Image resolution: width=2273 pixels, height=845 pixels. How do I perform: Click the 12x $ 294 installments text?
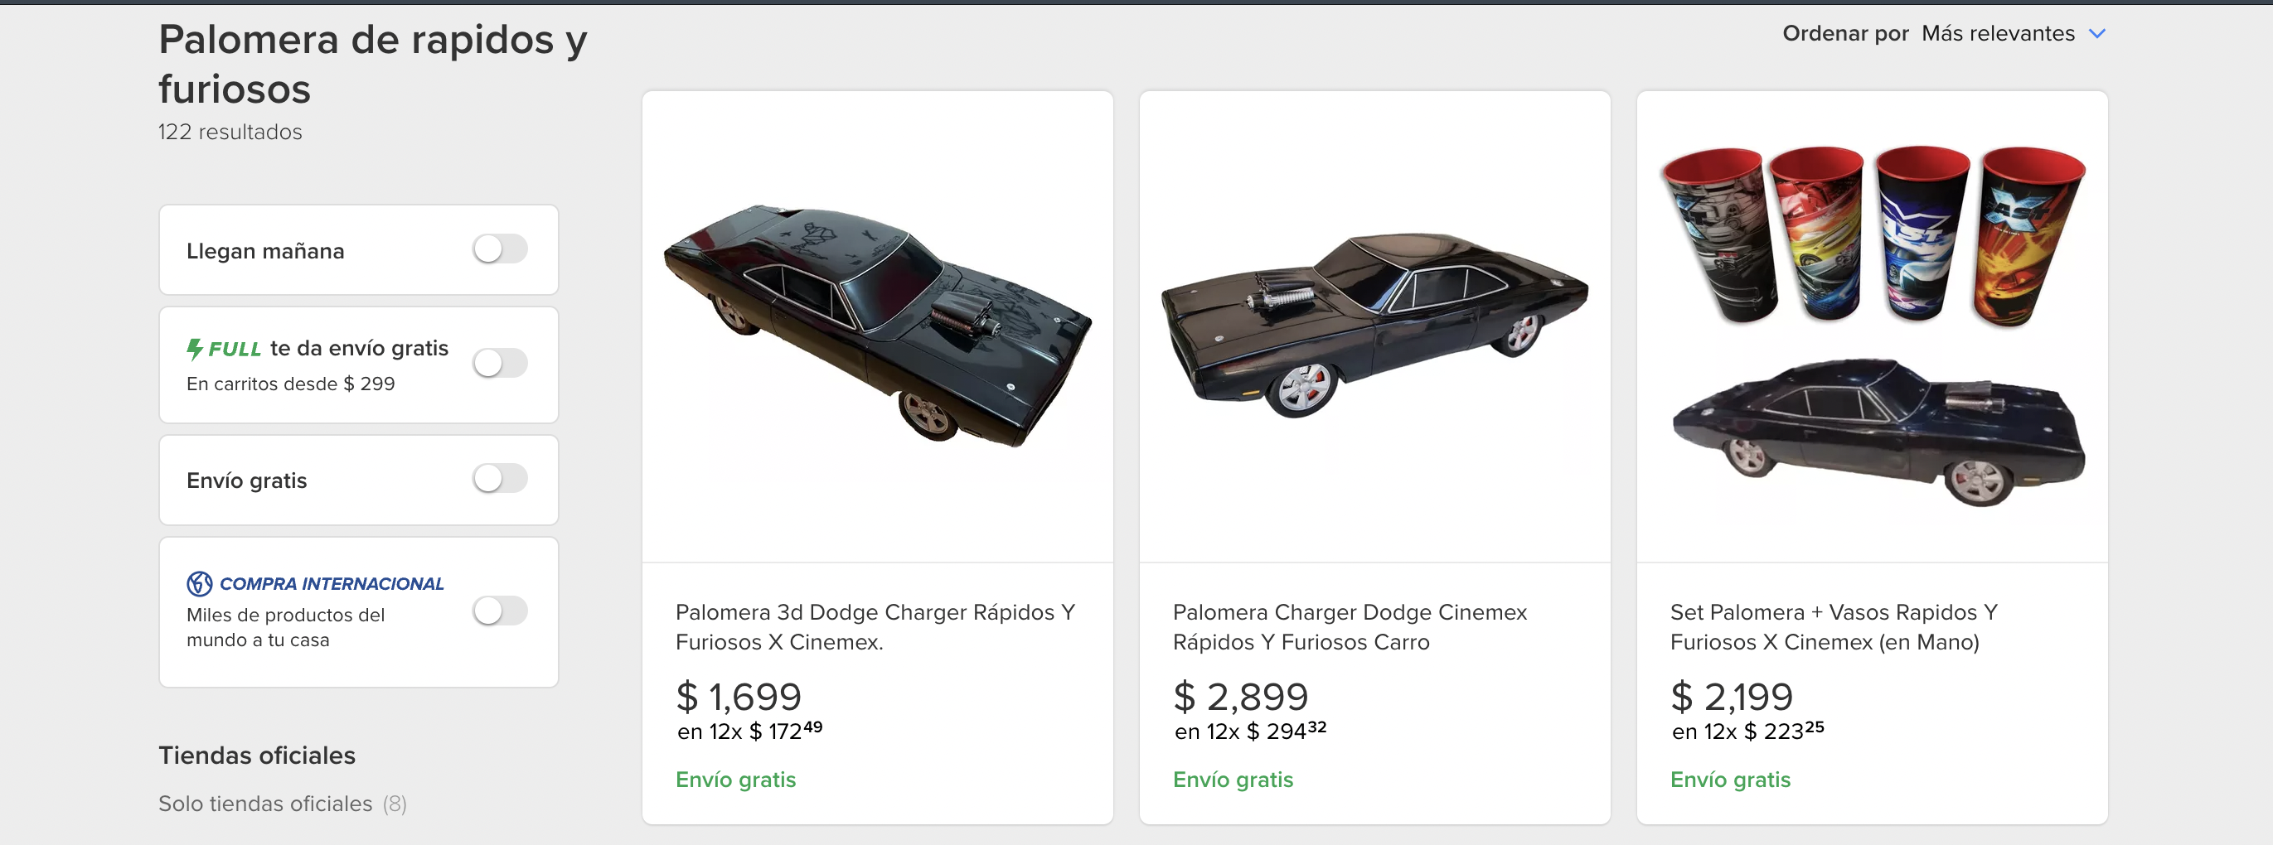pyautogui.click(x=1249, y=732)
